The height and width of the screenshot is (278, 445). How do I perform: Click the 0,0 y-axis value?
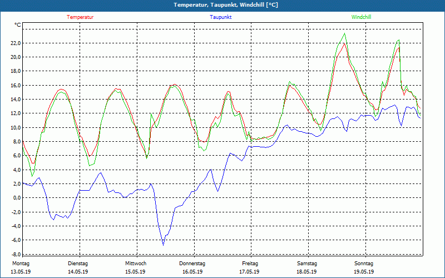(x=17, y=198)
